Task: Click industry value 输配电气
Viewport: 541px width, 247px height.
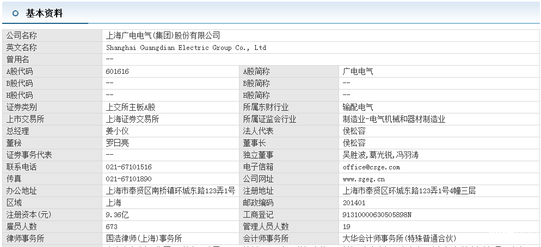Action: click(x=358, y=107)
